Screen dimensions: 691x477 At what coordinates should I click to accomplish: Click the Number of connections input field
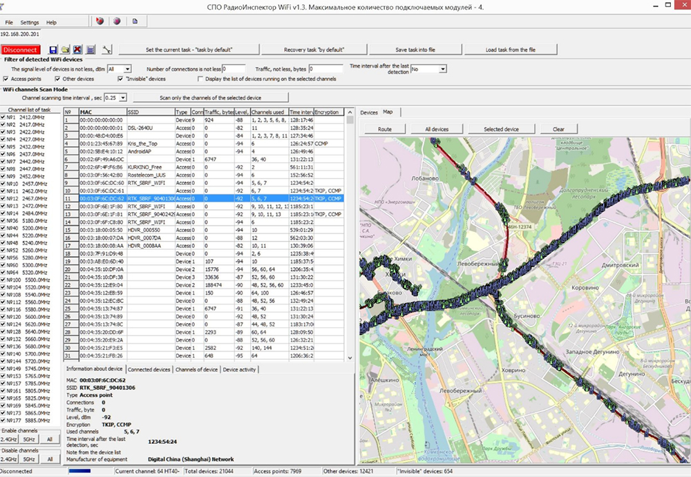[234, 69]
